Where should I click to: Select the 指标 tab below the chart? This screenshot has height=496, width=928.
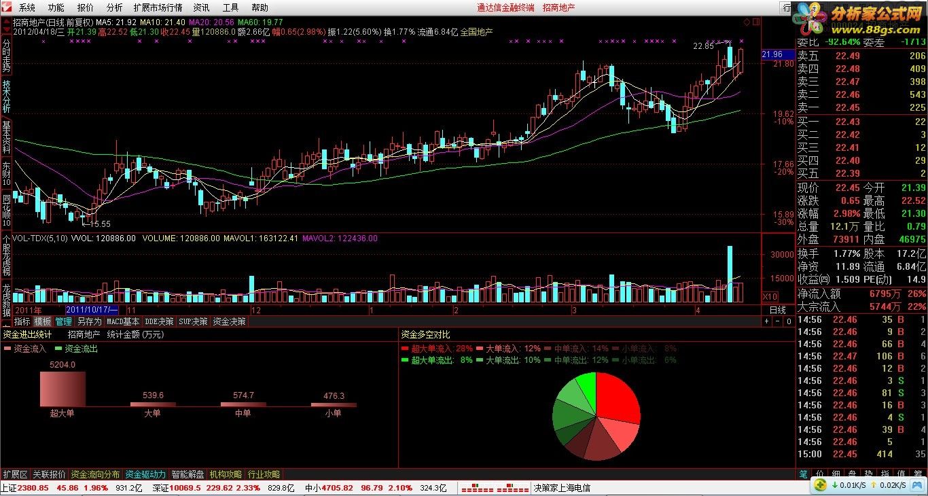click(x=22, y=321)
